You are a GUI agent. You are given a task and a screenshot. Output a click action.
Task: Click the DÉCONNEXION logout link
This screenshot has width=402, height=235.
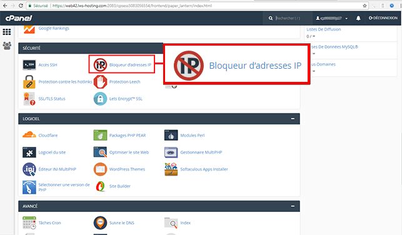point(383,18)
